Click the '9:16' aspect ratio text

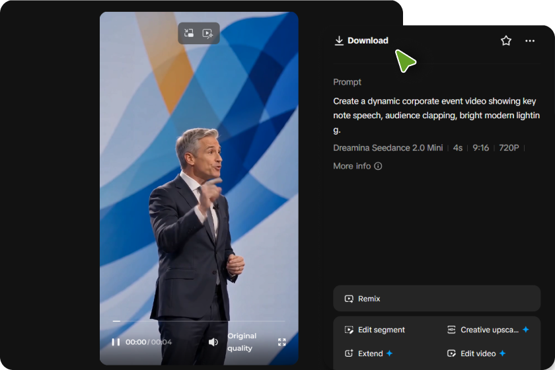pyautogui.click(x=481, y=147)
